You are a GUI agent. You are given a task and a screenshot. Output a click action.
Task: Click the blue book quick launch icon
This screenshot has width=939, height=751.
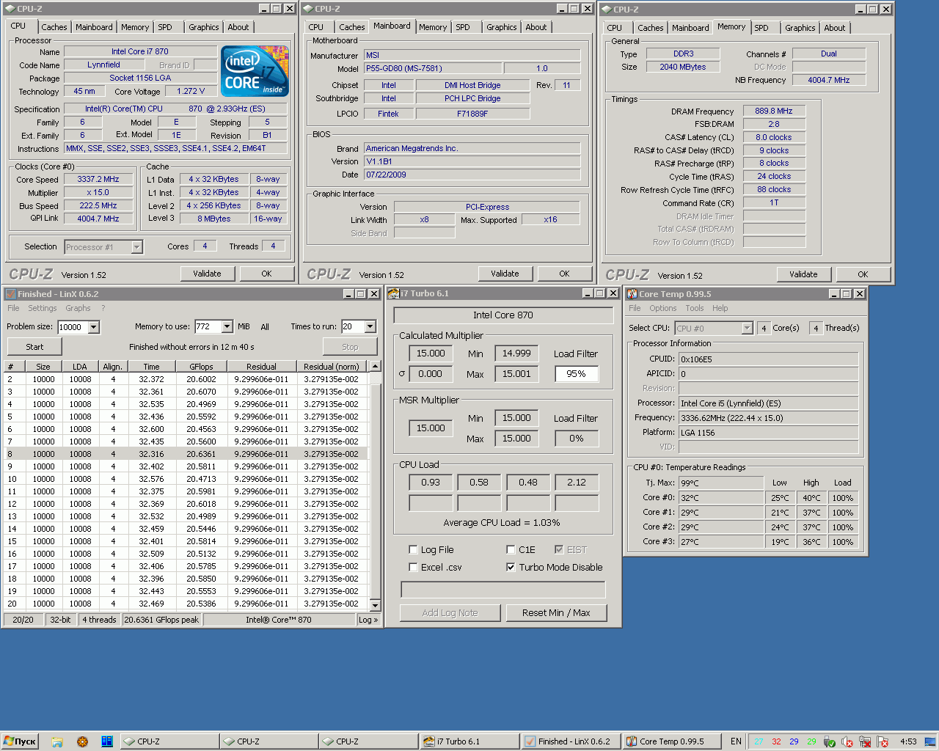107,741
